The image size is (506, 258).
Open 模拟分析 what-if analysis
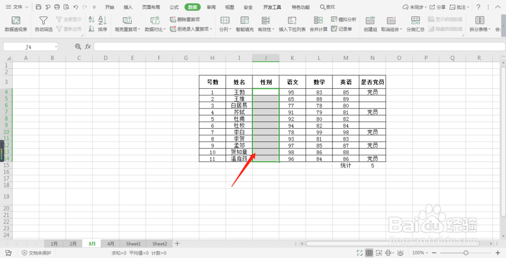(344, 19)
